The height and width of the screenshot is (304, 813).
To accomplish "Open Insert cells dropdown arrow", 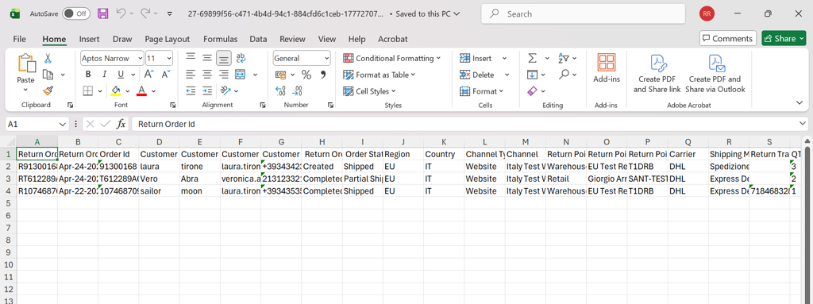I will 504,59.
